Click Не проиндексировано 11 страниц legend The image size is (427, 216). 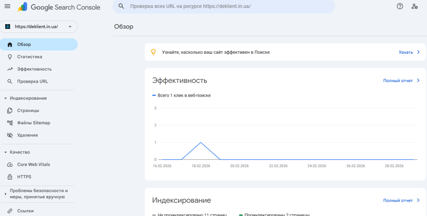point(190,215)
